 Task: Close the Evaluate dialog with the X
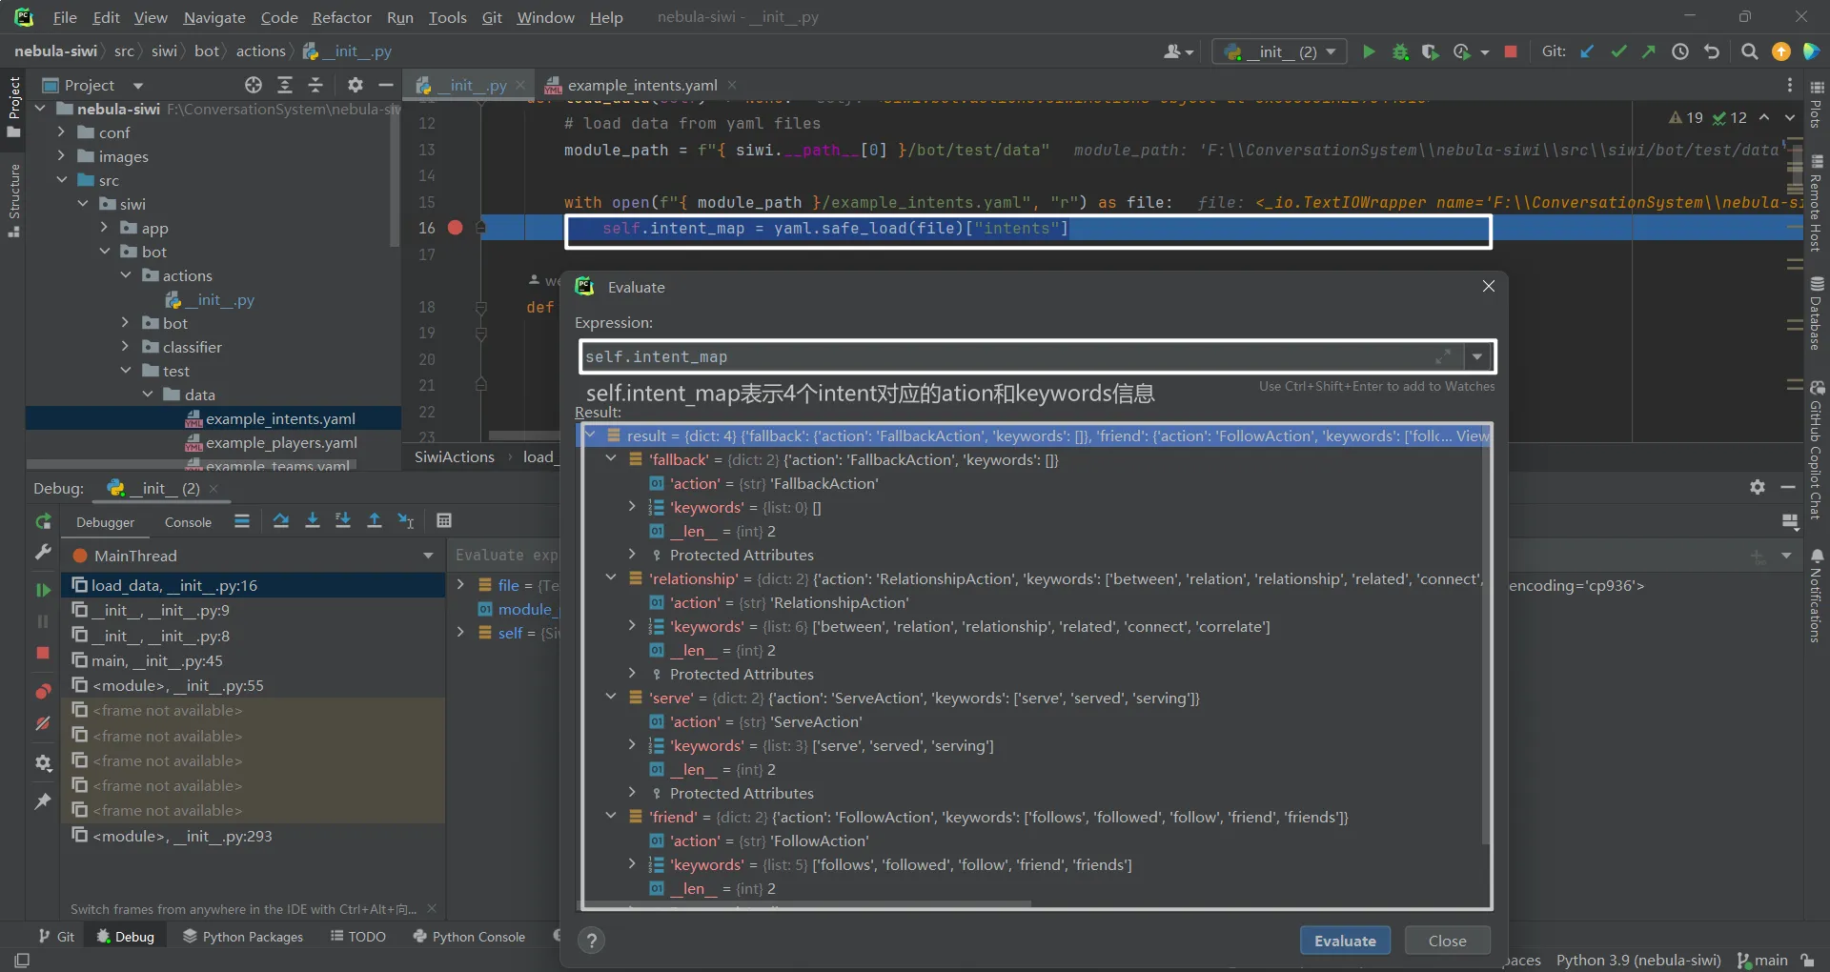[x=1489, y=286]
